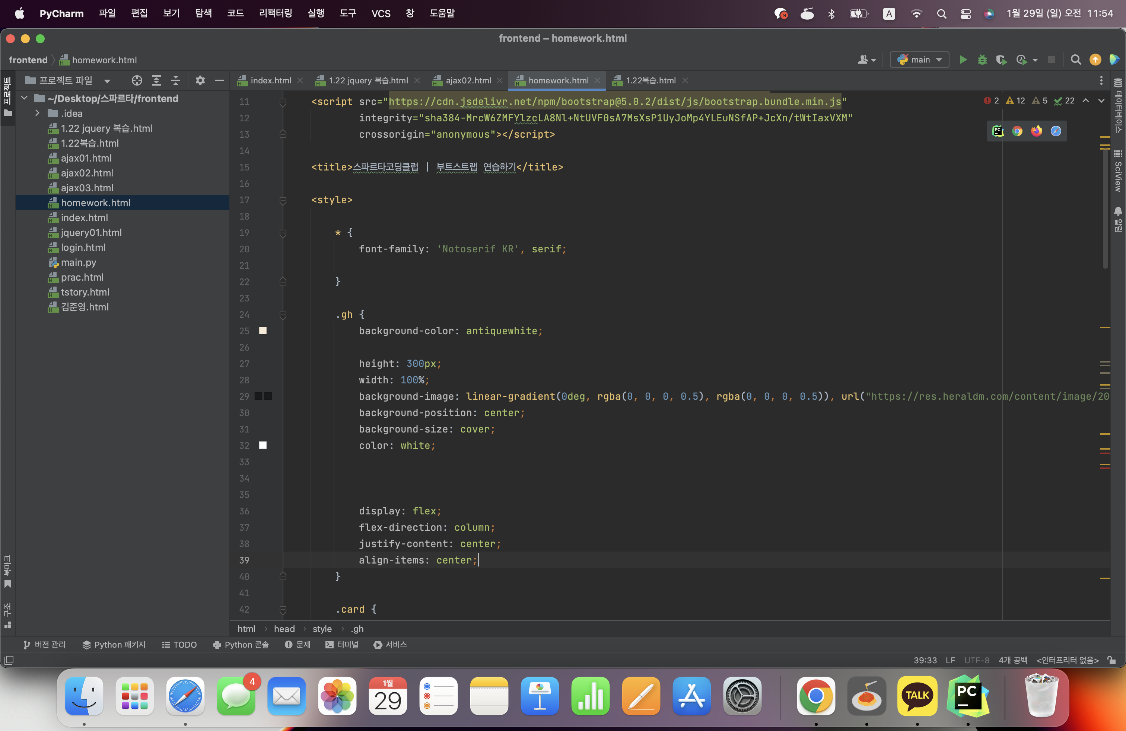The height and width of the screenshot is (731, 1126).
Task: Run the main configuration with the play icon
Action: [963, 60]
